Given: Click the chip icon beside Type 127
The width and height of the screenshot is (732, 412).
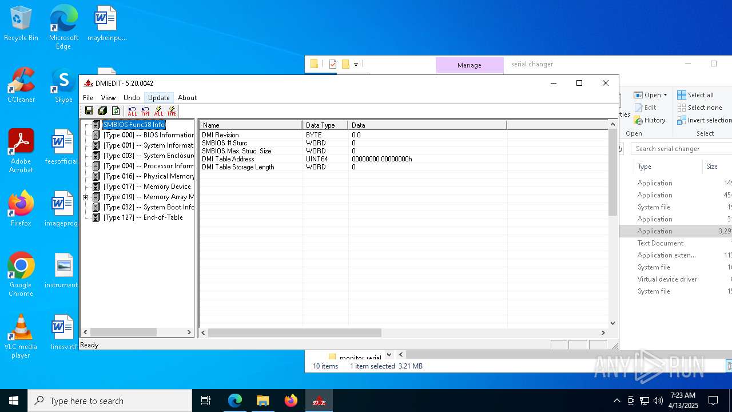Looking at the screenshot, I should click(x=96, y=217).
